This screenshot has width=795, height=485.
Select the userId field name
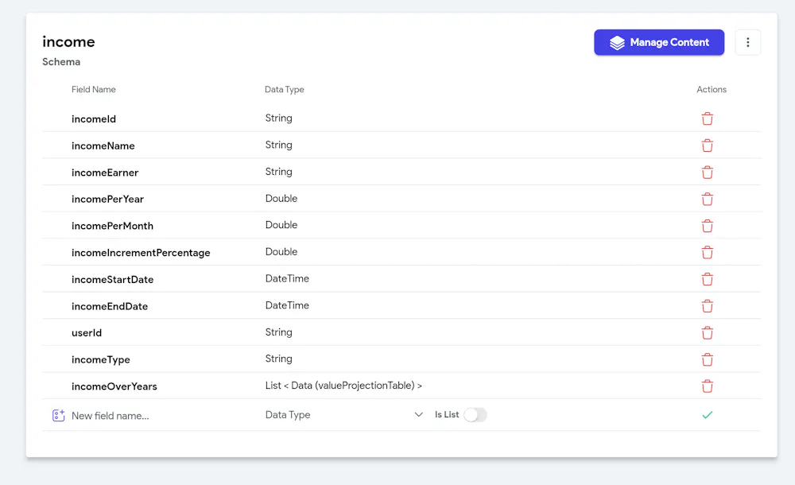pyautogui.click(x=87, y=333)
